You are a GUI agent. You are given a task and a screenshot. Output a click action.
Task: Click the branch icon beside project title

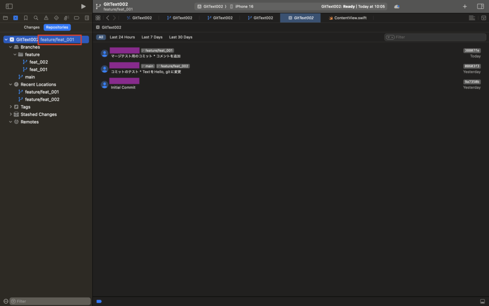[98, 6]
